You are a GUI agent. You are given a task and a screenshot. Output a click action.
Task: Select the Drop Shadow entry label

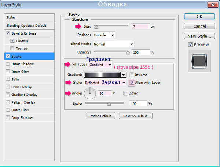click(x=22, y=117)
